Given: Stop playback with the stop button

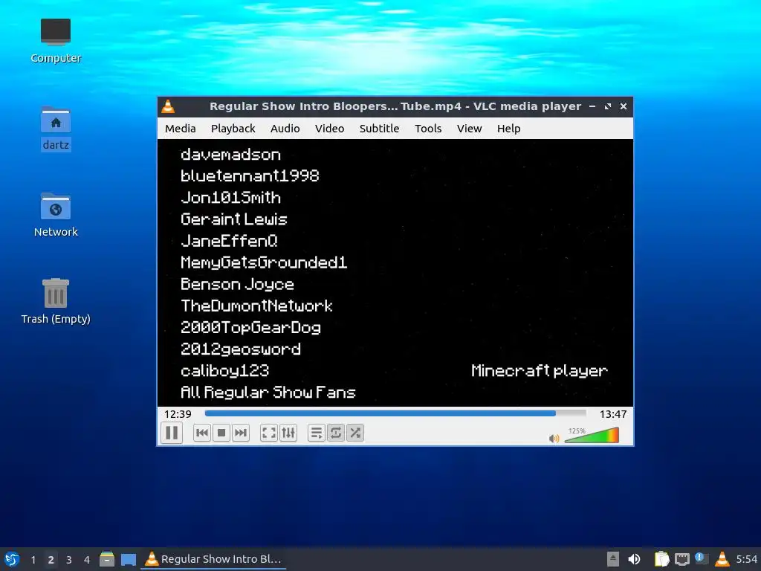Looking at the screenshot, I should point(221,433).
